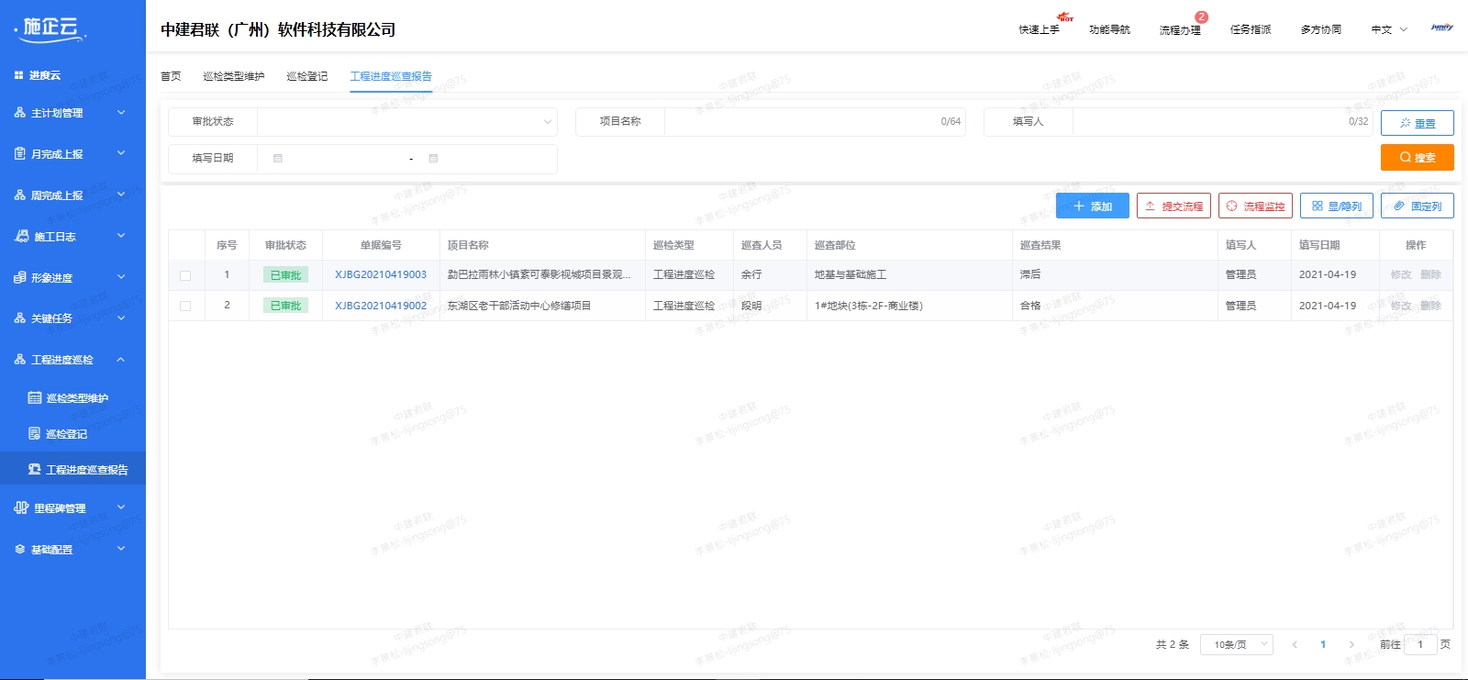Open 进度云 sidebar icon
This screenshot has height=680, width=1468.
18,75
